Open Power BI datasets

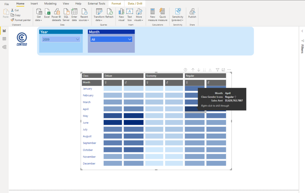click(x=56, y=15)
